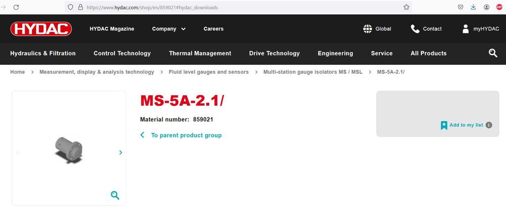Image resolution: width=506 pixels, height=213 pixels.
Task: Open Hydraulics & Filtration menu
Action: (43, 53)
